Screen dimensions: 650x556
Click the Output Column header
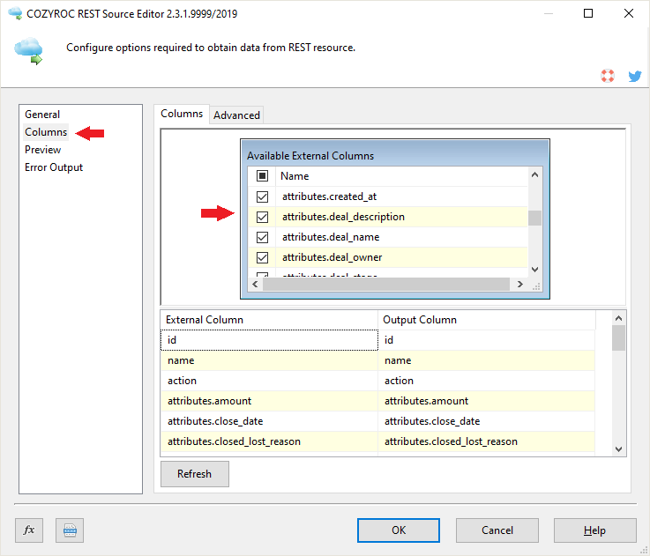[486, 320]
